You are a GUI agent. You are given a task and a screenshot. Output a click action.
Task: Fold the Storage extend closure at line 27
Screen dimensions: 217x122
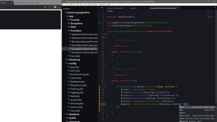tap(105, 87)
